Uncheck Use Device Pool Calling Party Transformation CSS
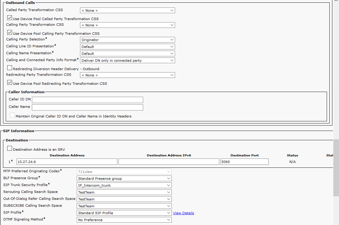 click(x=10, y=33)
